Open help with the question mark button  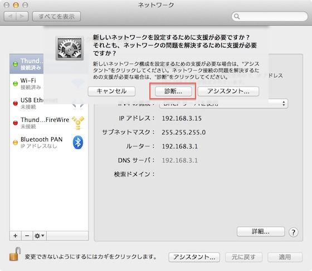293,232
